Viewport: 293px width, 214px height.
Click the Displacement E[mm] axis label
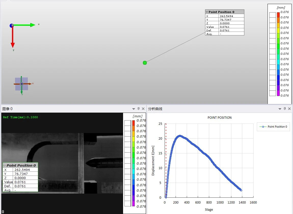click(x=153, y=160)
